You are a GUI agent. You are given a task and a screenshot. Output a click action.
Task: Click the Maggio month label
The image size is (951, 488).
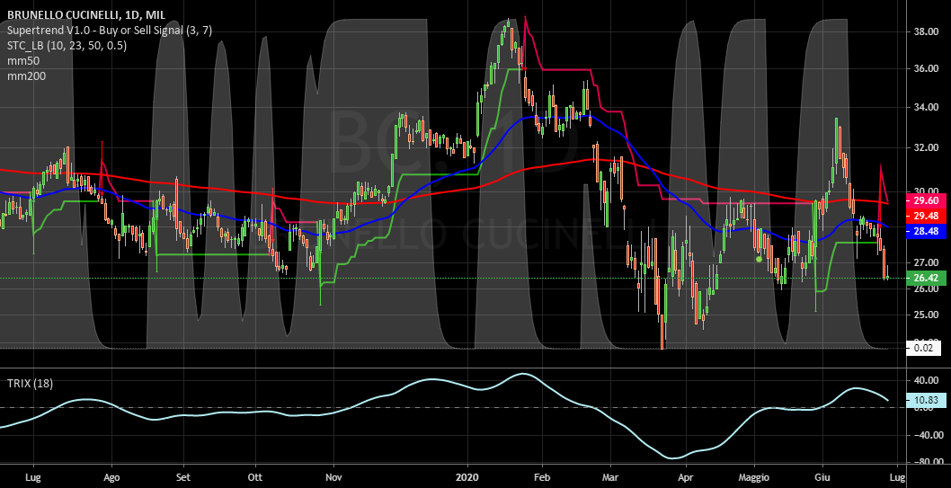754,478
